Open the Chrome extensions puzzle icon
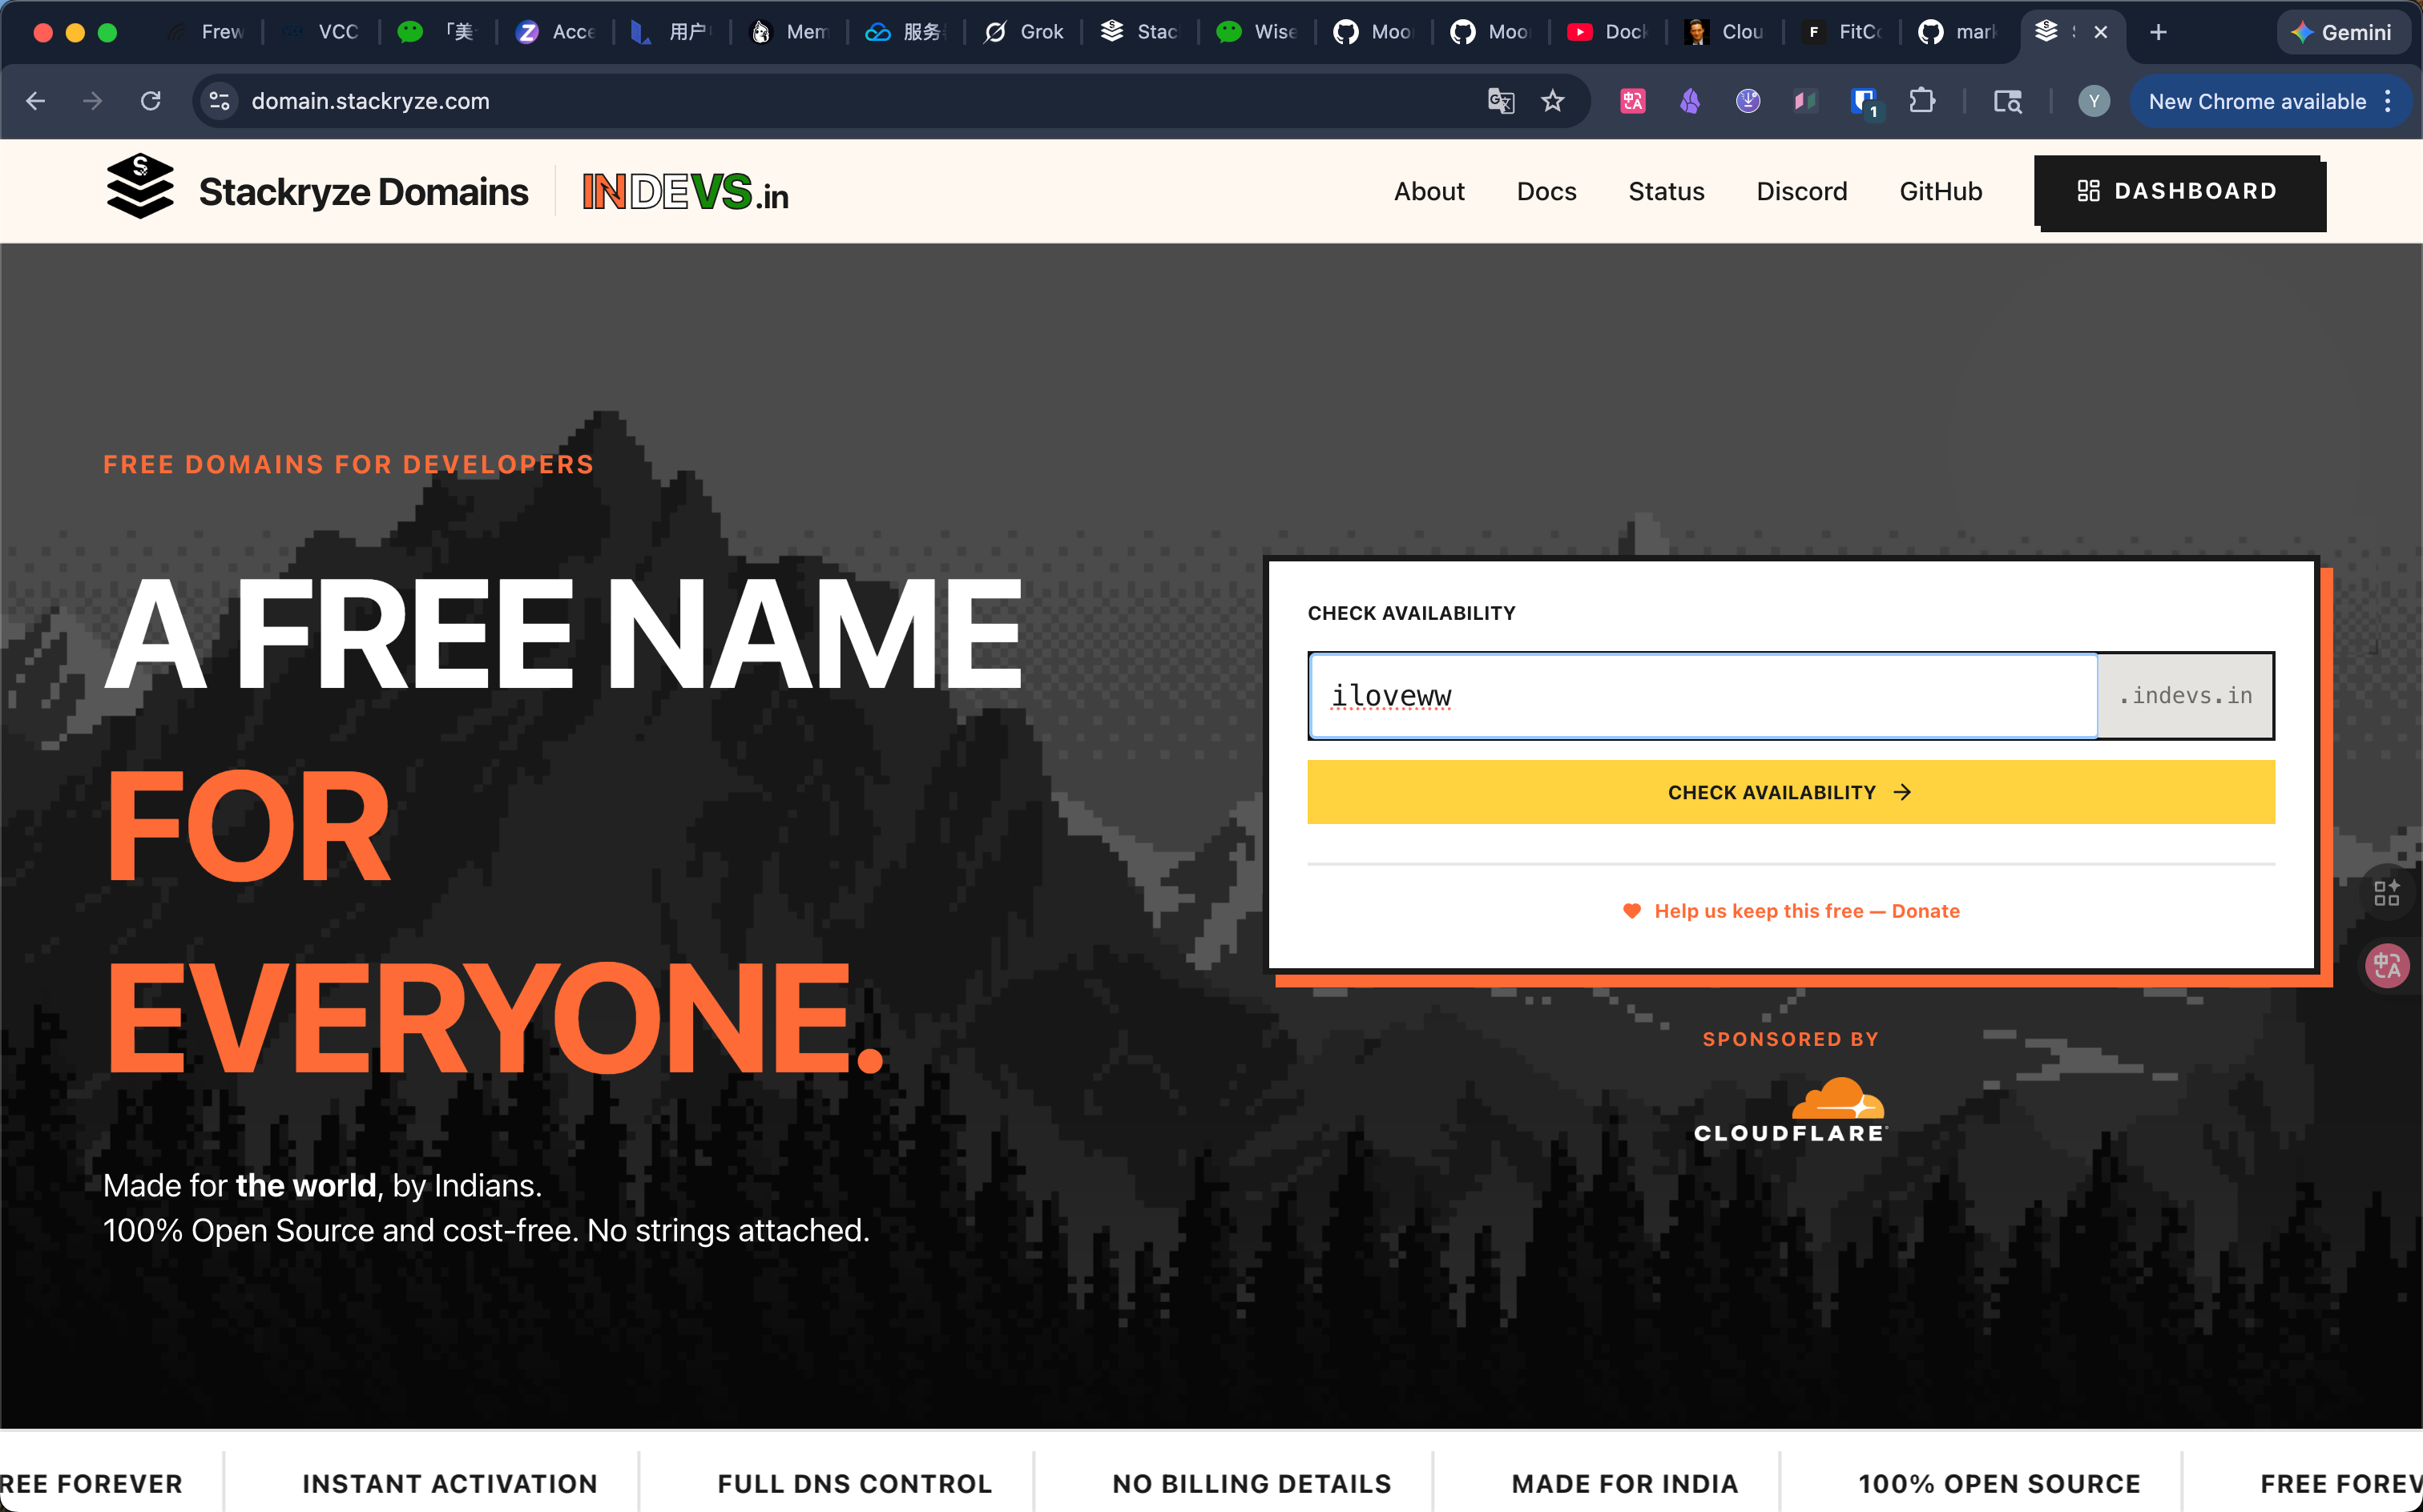Image resolution: width=2423 pixels, height=1512 pixels. 1921,101
